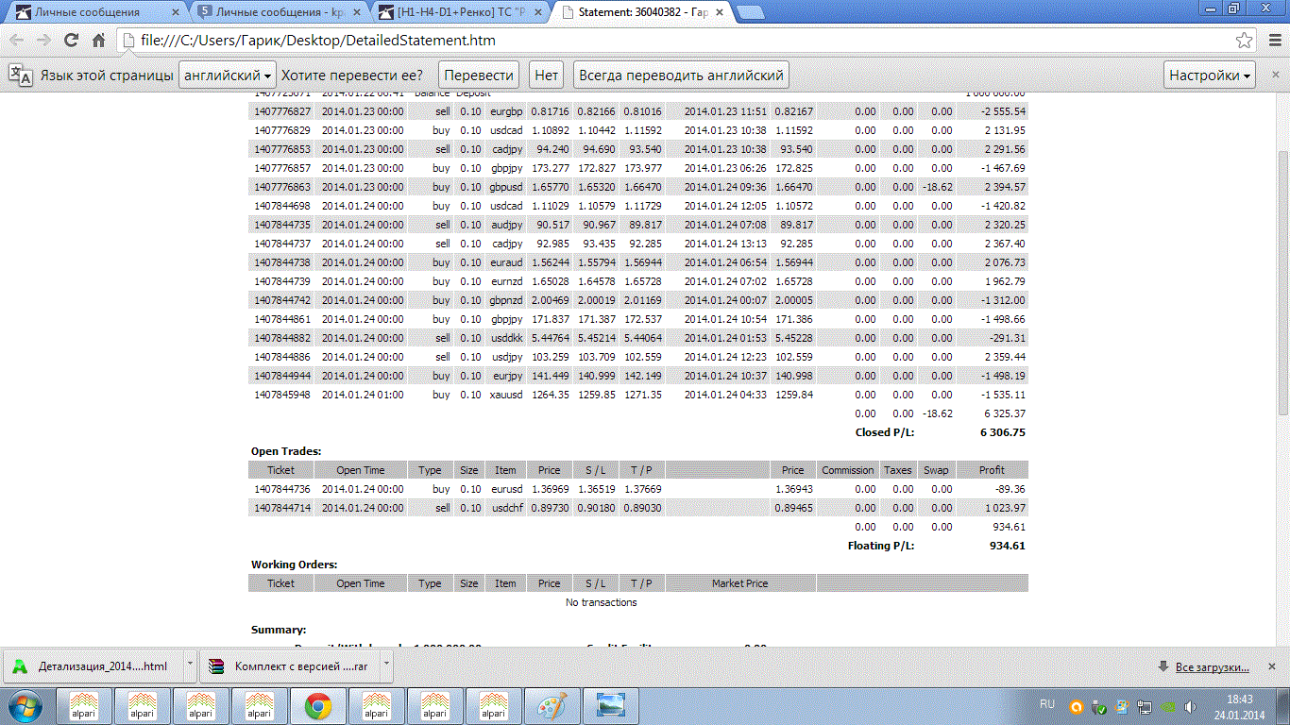1290x725 pixels.
Task: Click the No transactions text
Action: coord(602,602)
